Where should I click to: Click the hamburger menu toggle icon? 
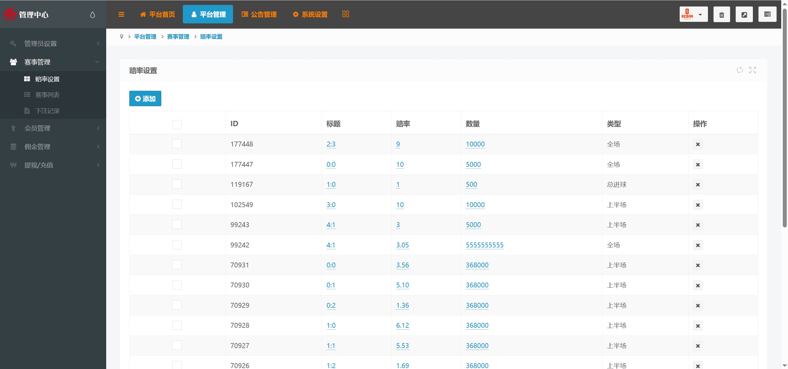121,14
